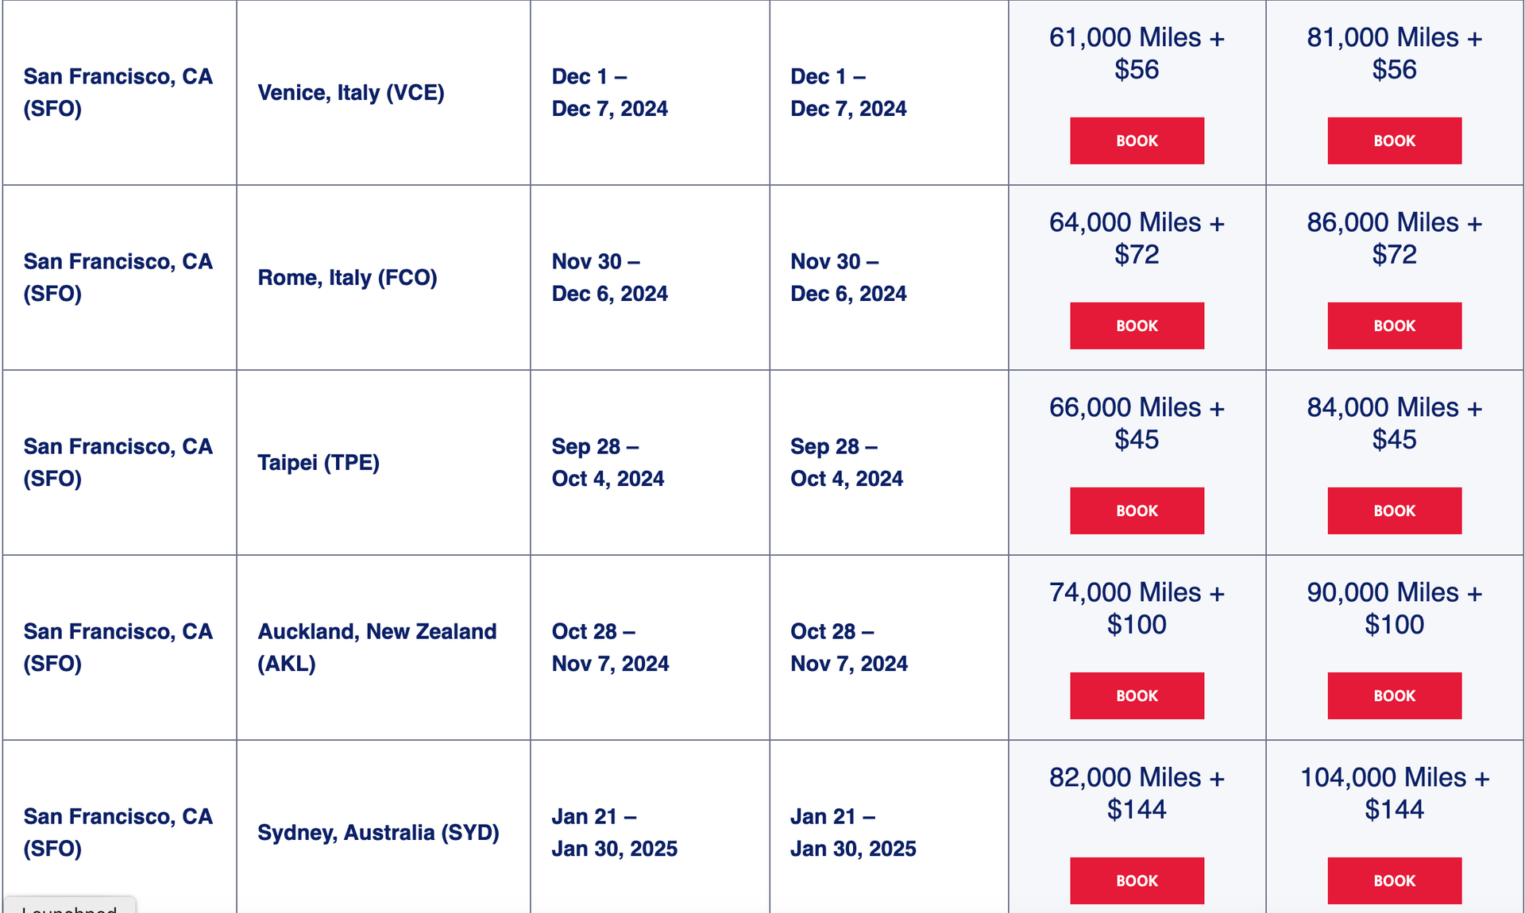Book the 61,000 Miles Venice deal
The height and width of the screenshot is (913, 1525).
(1136, 141)
